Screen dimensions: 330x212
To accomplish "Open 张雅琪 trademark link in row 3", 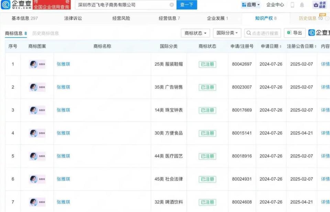I will [63, 110].
